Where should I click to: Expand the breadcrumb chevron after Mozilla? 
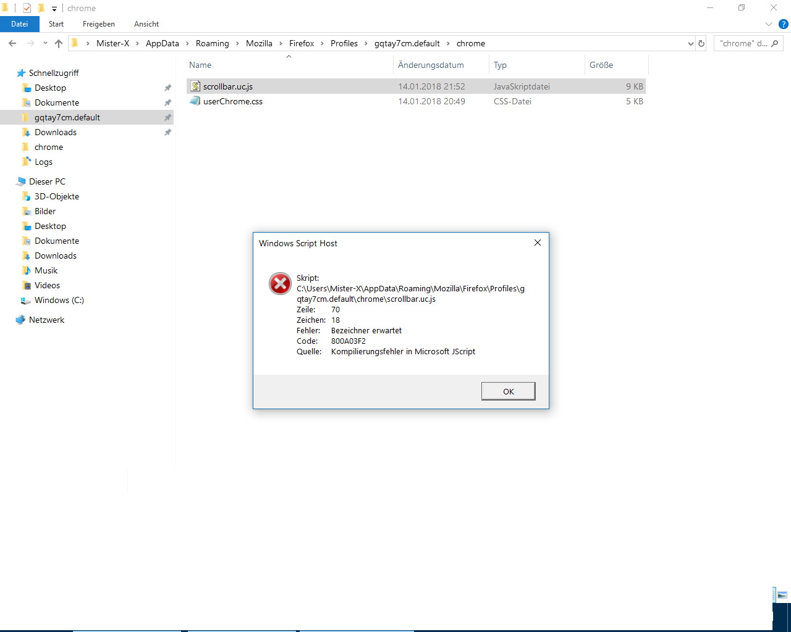click(x=281, y=43)
